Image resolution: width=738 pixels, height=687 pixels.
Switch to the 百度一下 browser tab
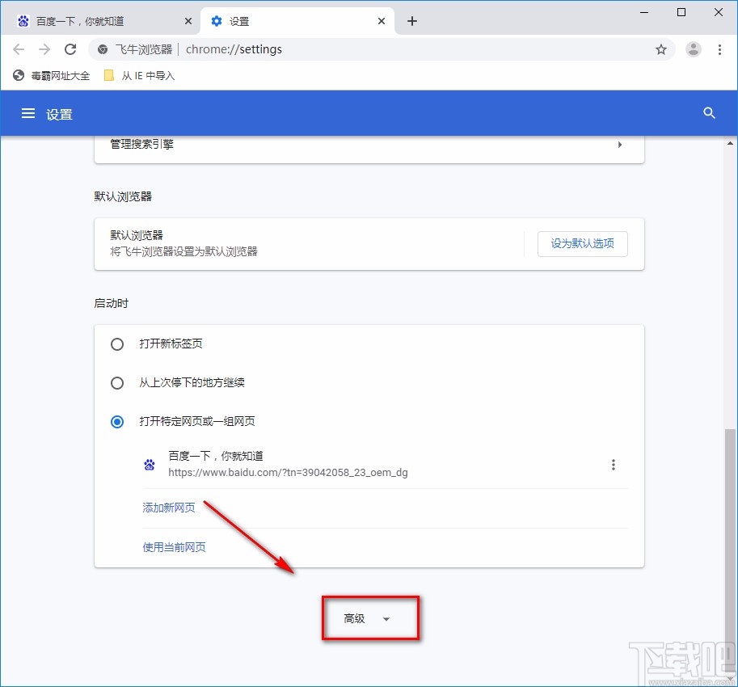pyautogui.click(x=97, y=19)
